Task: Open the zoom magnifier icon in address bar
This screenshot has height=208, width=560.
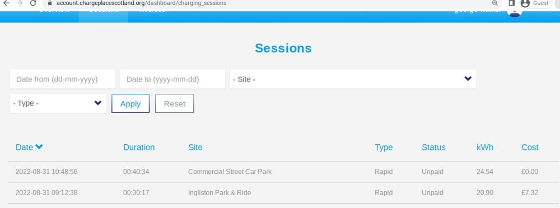Action: (x=494, y=3)
